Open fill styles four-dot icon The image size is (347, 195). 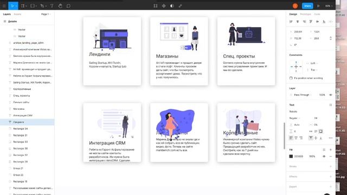click(324, 149)
